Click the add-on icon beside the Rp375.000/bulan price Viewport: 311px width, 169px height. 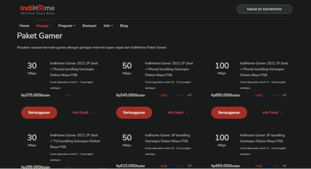click(69, 95)
